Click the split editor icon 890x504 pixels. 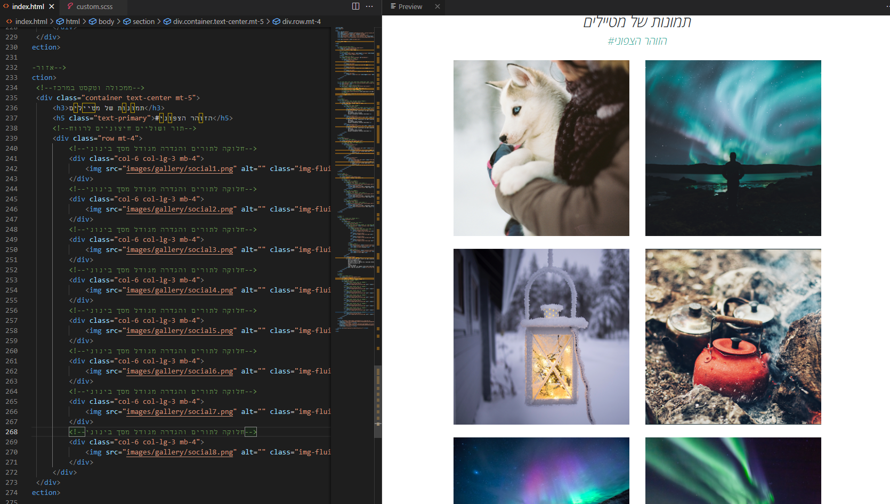[x=355, y=6]
